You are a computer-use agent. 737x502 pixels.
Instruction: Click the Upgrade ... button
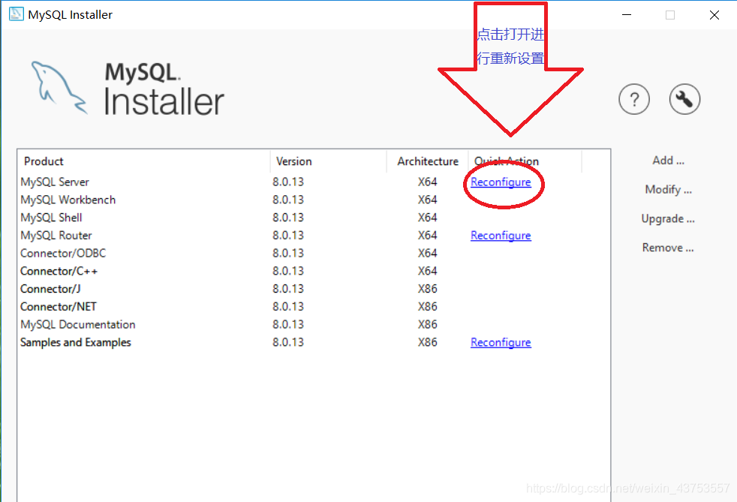668,219
